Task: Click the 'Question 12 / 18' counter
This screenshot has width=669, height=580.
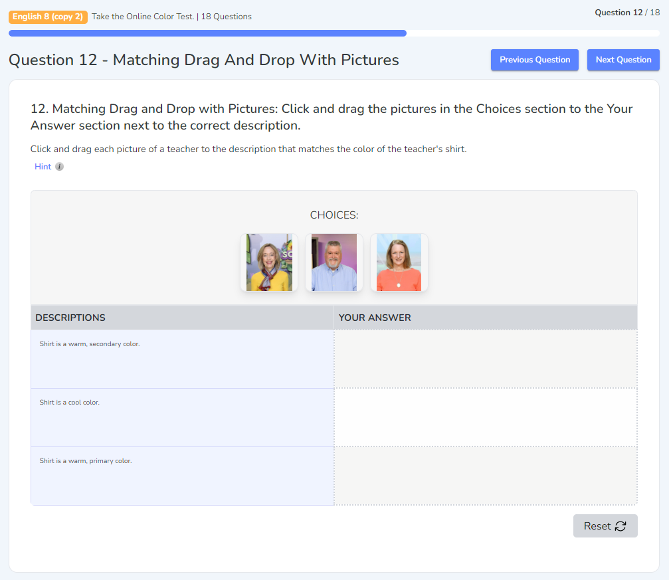Action: 627,13
